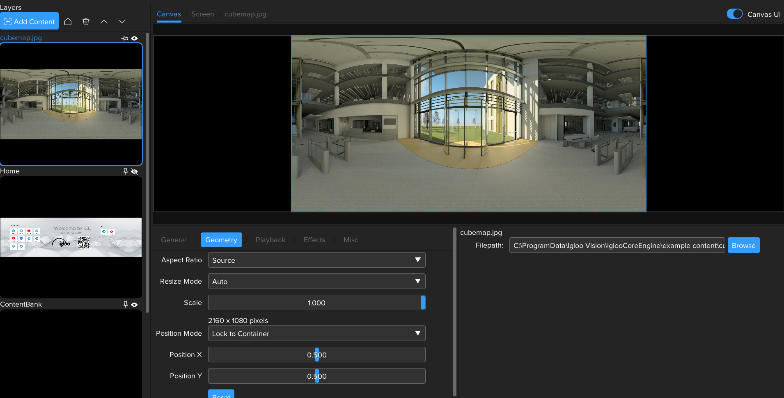Click the pin icon on cubemap.jpg layer

click(x=125, y=38)
